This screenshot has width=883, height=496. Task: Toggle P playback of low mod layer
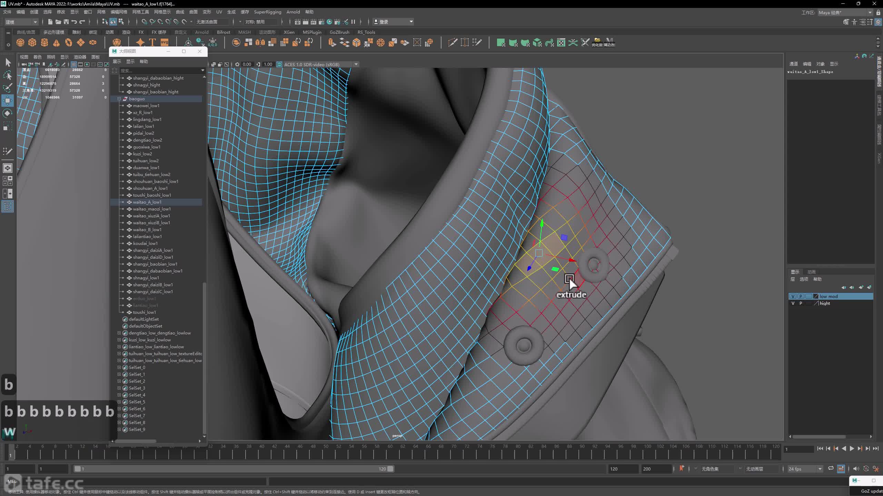[x=801, y=296]
